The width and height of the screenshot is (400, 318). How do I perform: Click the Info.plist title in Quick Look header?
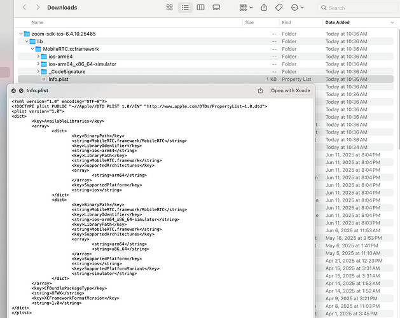pyautogui.click(x=38, y=90)
